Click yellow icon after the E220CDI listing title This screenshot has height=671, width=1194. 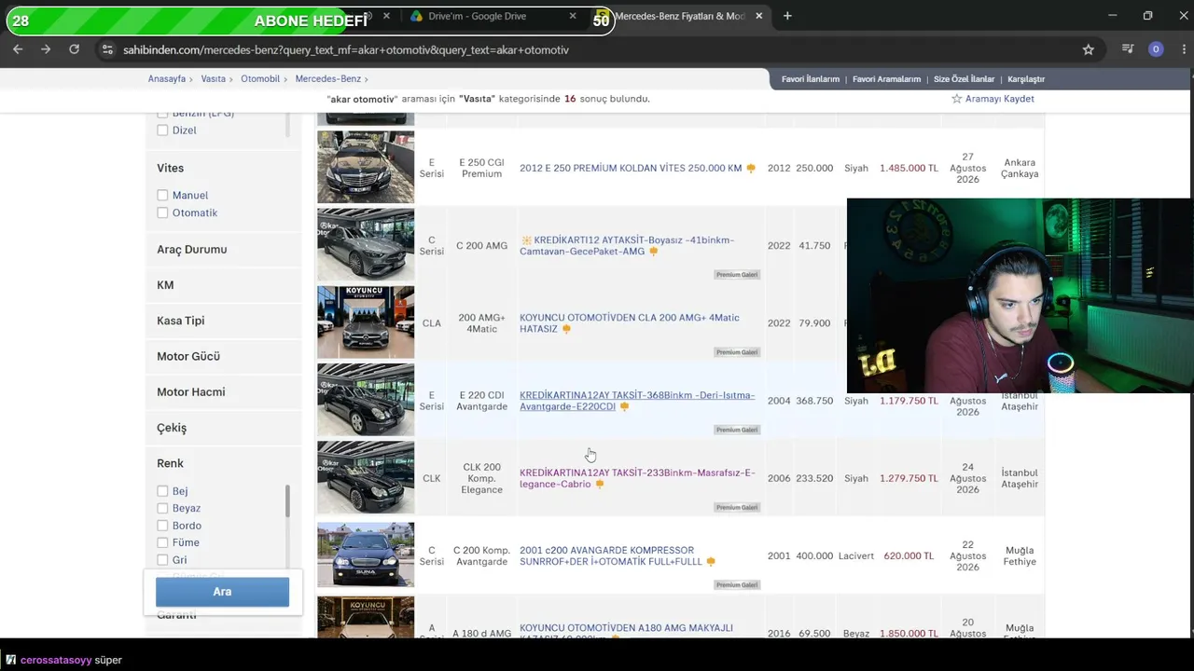tap(624, 407)
